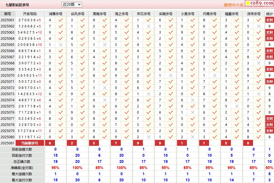The image size is (274, 183).
Task: Click the red 当前期杀号 label
Action: pos(30,143)
